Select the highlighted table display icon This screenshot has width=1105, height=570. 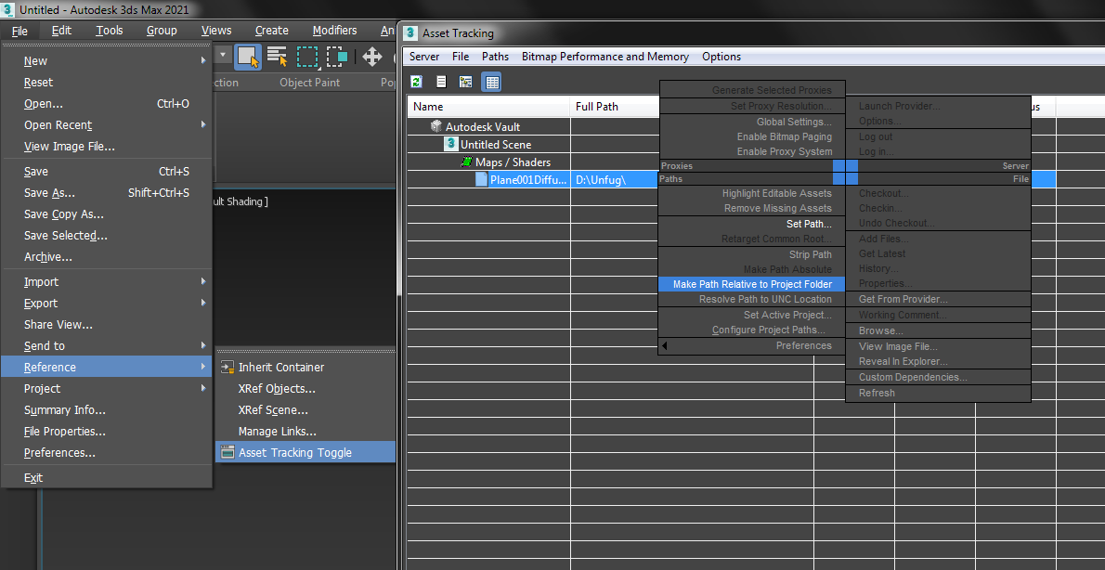pyautogui.click(x=491, y=82)
